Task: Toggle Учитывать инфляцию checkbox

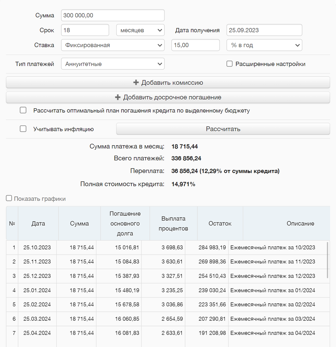Action: pyautogui.click(x=23, y=129)
